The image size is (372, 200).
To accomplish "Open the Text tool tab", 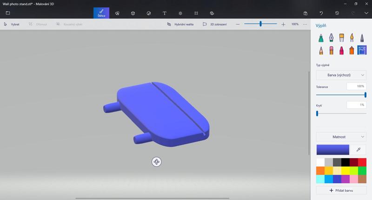I will point(165,13).
